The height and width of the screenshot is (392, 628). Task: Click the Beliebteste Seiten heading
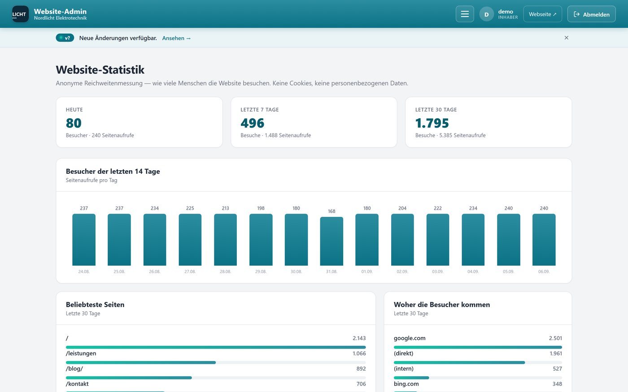pos(95,305)
